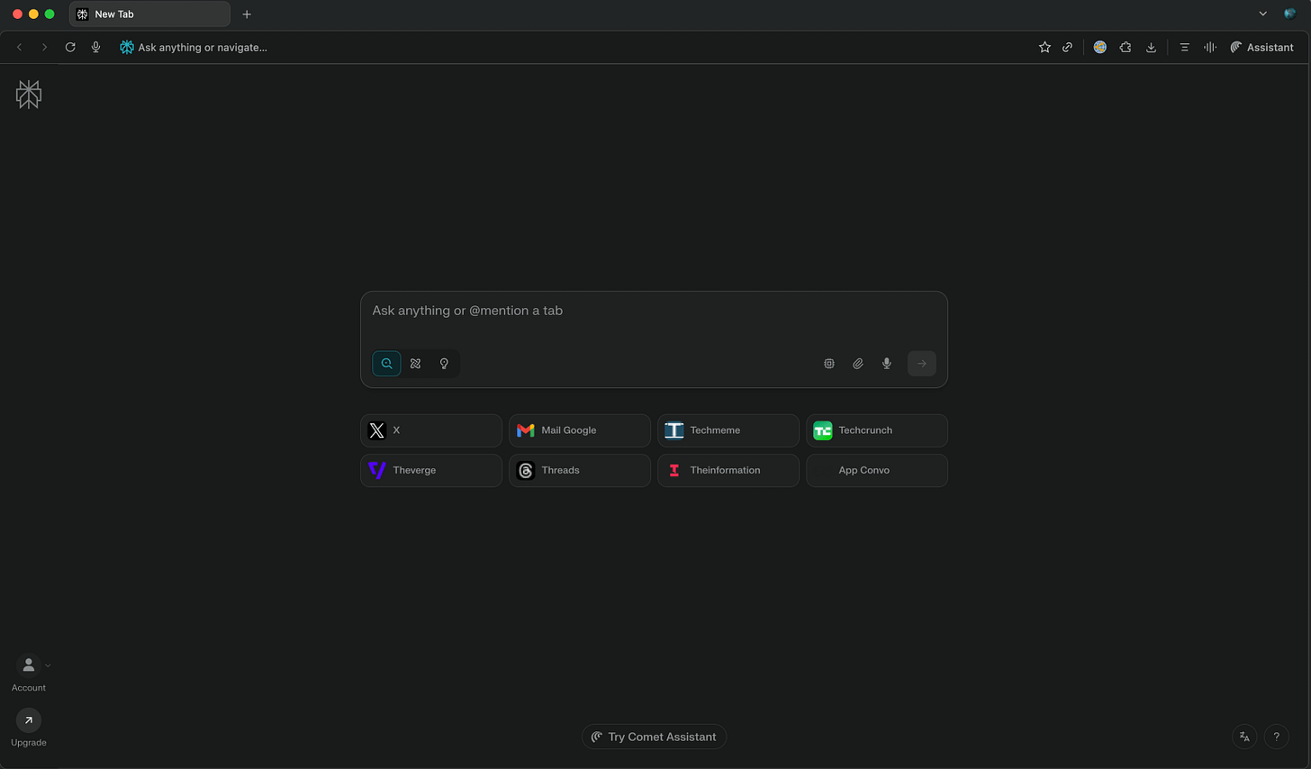Open the colorful profile extension icon
This screenshot has width=1311, height=769.
click(x=1099, y=47)
